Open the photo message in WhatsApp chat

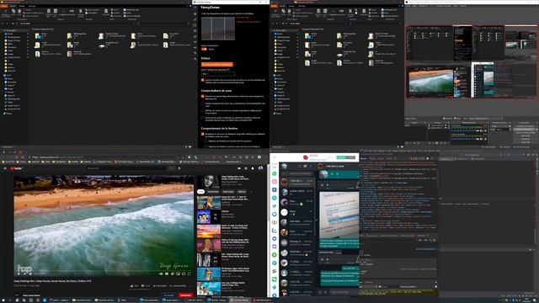339,215
